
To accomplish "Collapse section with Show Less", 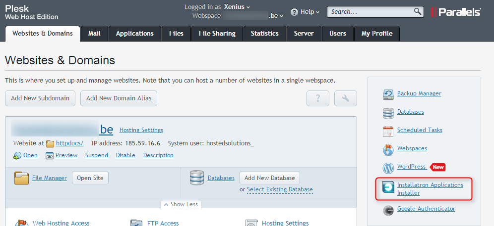I will click(181, 204).
